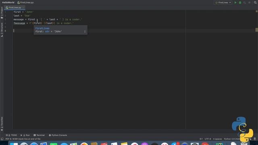Change UTF-8 file encoding in status bar
This screenshot has width=258, height=145.
[x=208, y=139]
